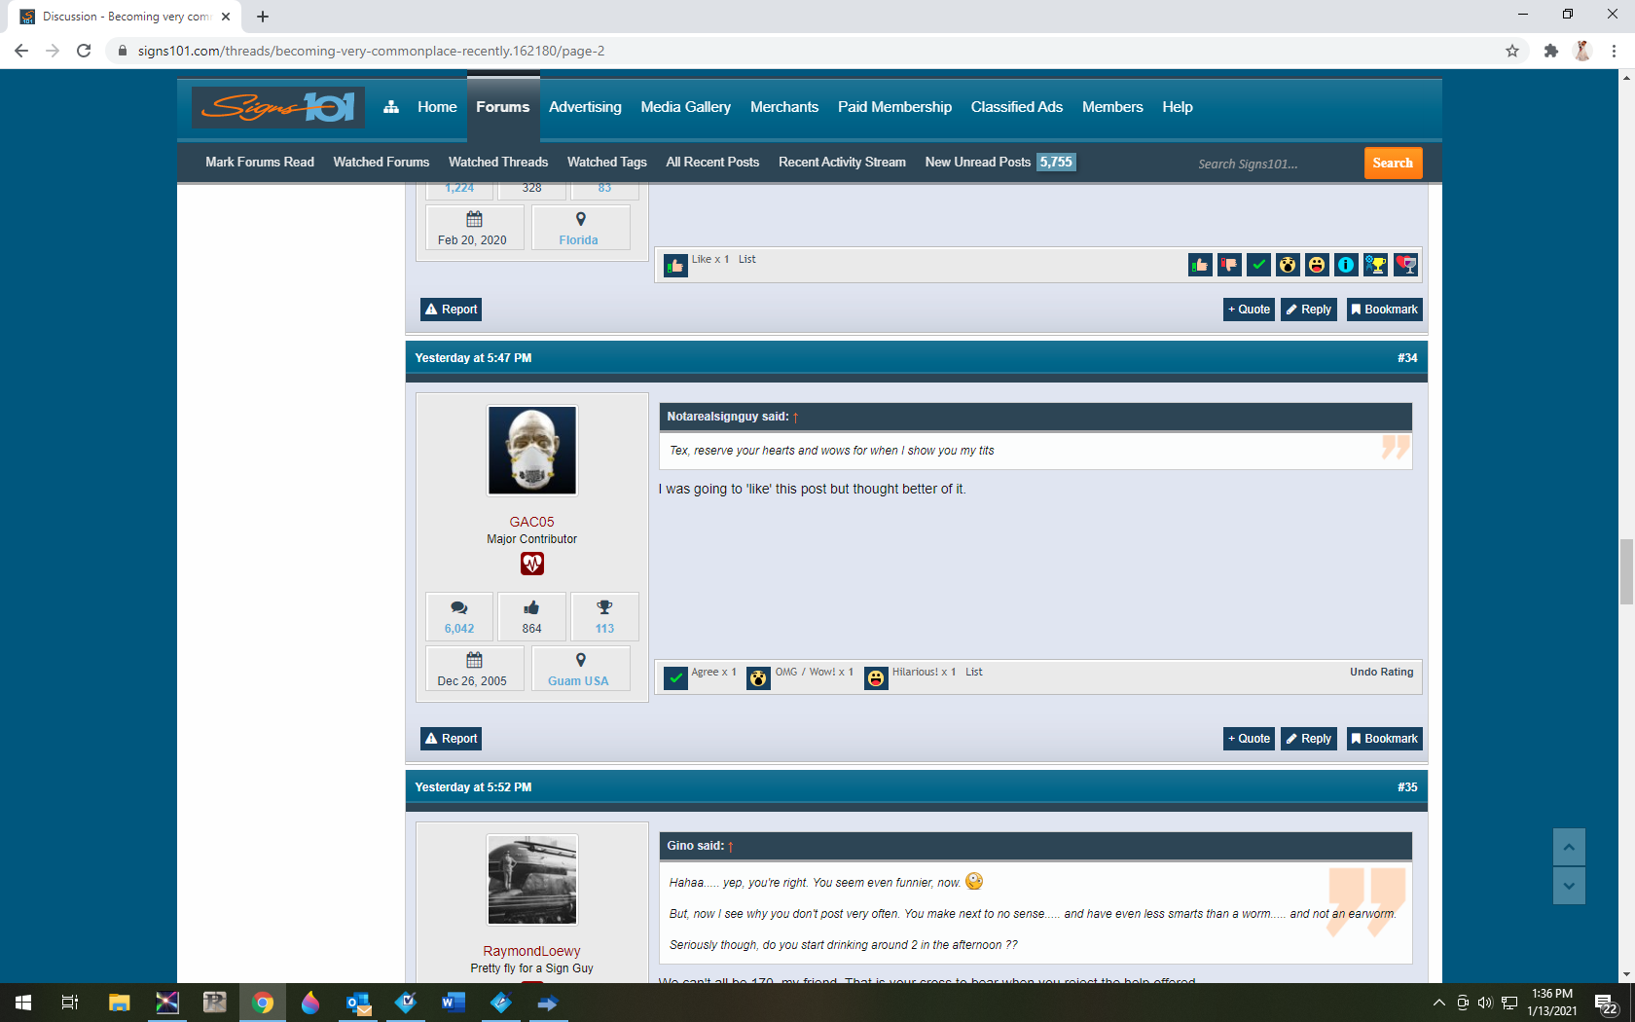
Task: Click GAC05's 864 likes thumbs-up stat
Action: pyautogui.click(x=531, y=617)
